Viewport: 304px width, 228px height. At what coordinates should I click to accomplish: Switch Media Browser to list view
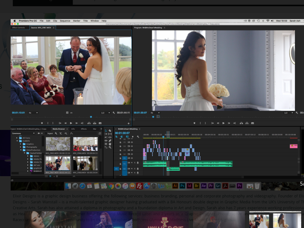[46, 176]
